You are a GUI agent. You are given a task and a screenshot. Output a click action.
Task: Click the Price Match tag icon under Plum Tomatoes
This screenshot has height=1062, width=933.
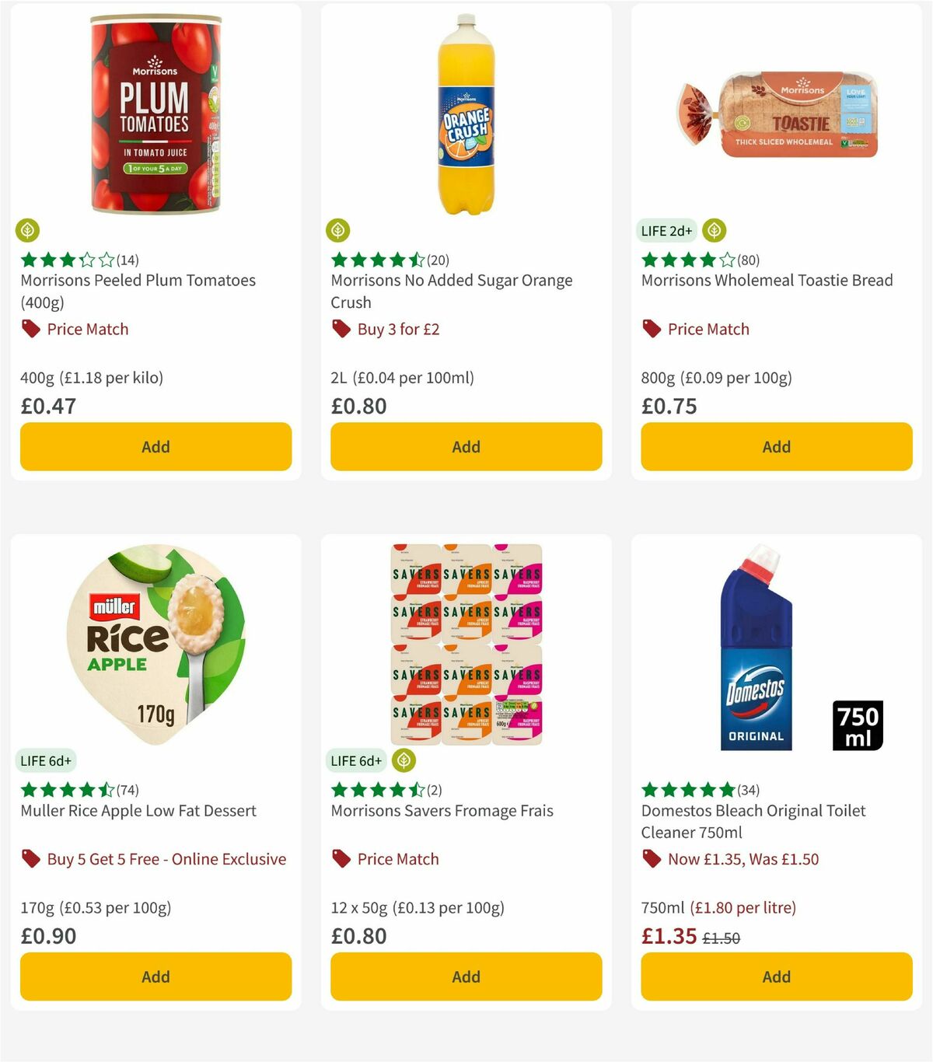coord(30,329)
